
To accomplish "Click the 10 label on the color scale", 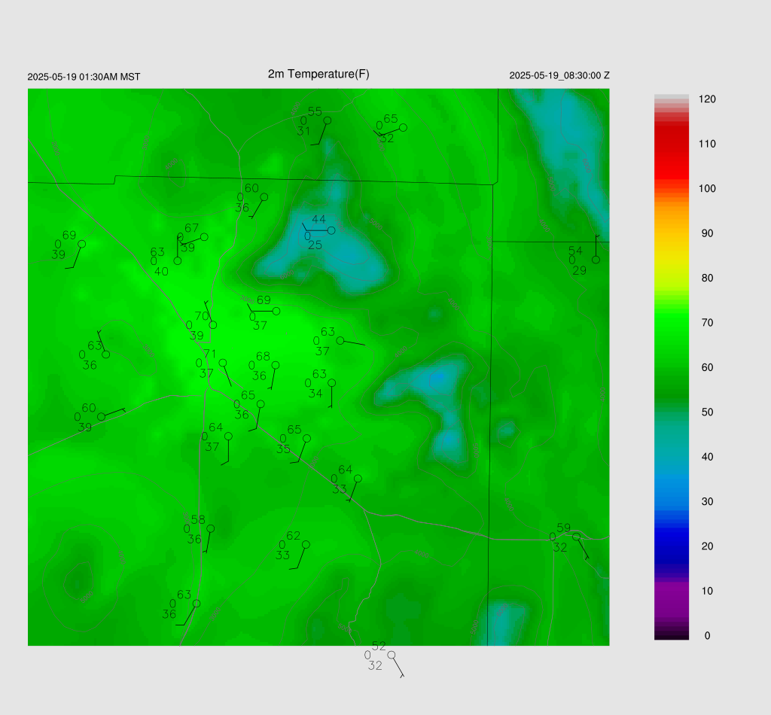I will [707, 591].
